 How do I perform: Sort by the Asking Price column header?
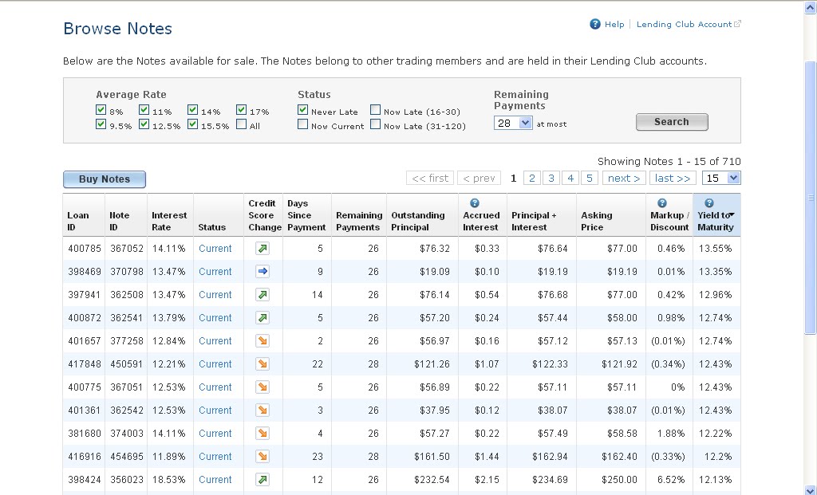click(x=597, y=222)
